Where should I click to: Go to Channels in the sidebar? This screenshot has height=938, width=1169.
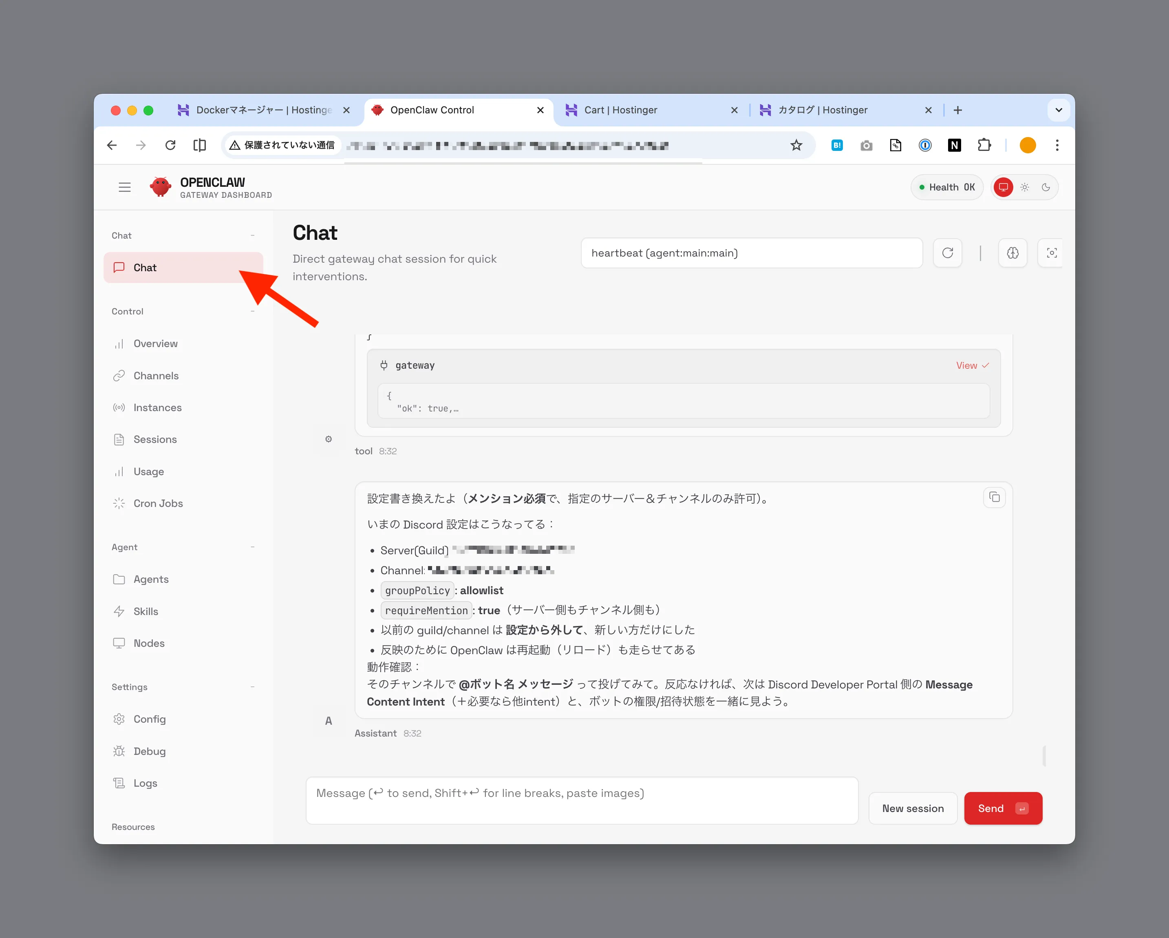(156, 376)
